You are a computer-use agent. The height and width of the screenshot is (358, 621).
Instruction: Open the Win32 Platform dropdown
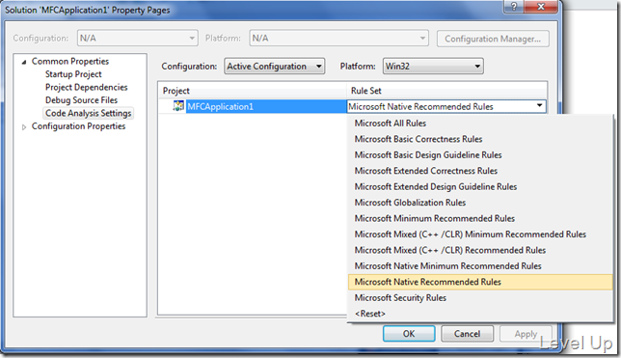coord(433,67)
